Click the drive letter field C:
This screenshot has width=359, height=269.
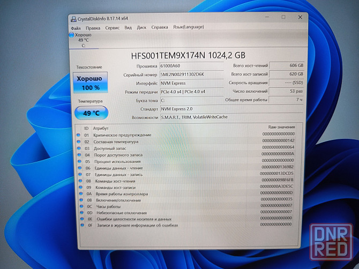point(192,100)
